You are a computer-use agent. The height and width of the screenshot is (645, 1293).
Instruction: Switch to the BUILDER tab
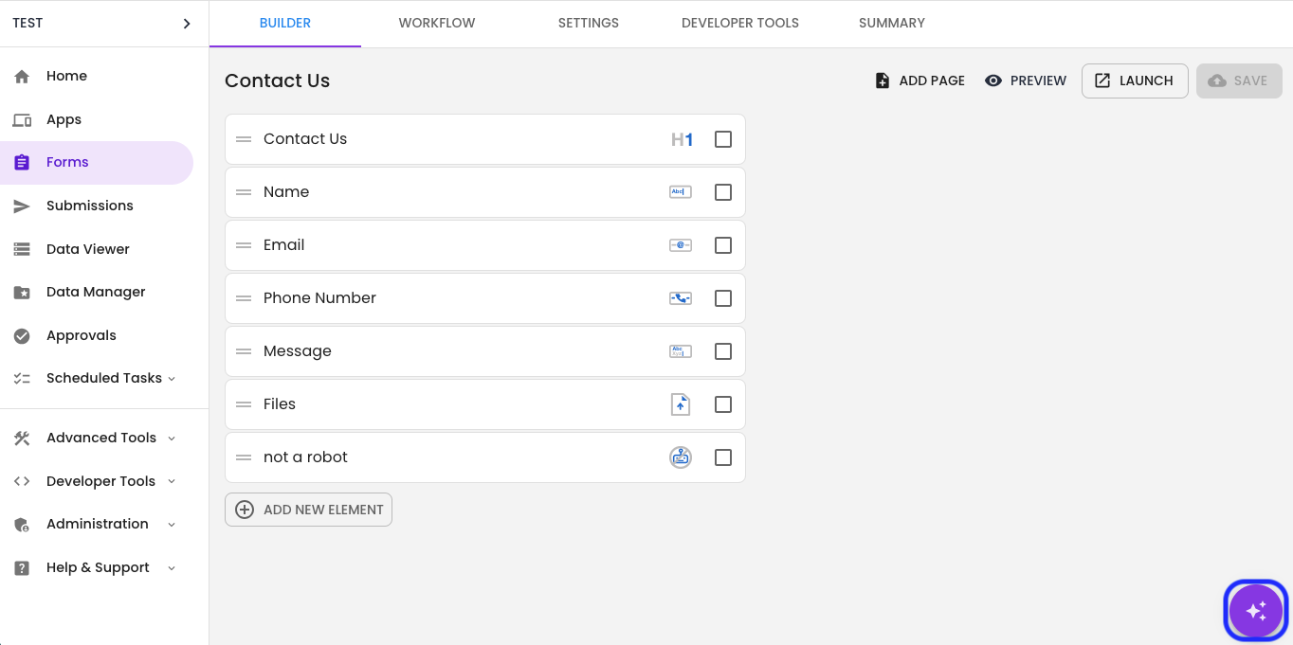click(x=285, y=24)
